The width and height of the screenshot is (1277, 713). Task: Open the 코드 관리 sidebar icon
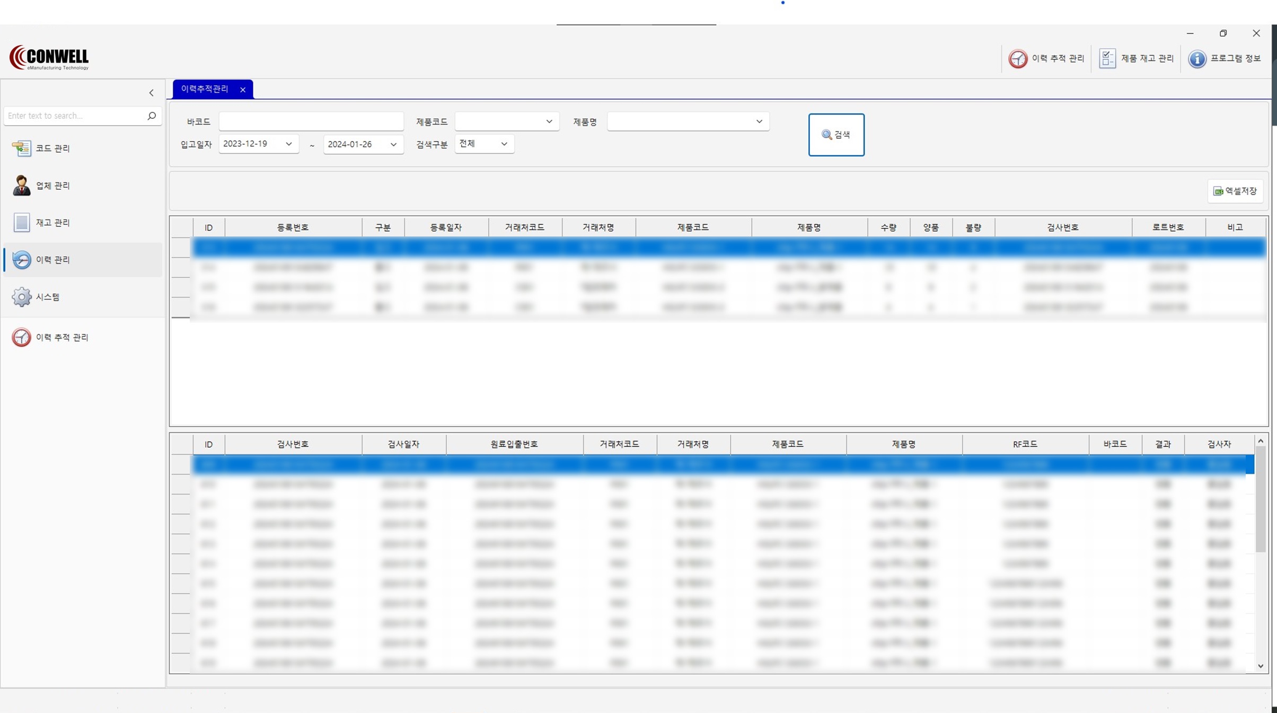click(x=21, y=148)
